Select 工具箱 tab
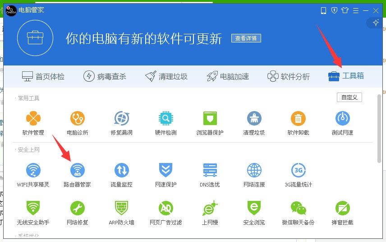386x242 pixels. tap(346, 76)
